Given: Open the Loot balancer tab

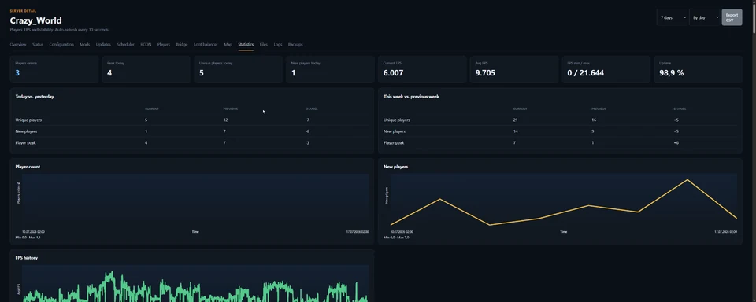Looking at the screenshot, I should pyautogui.click(x=206, y=44).
